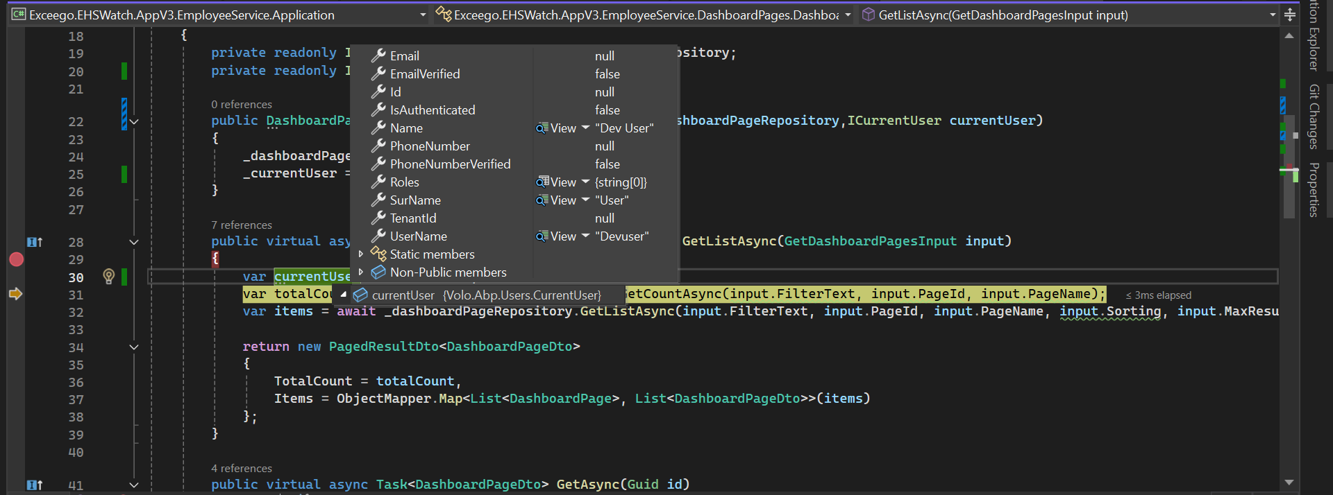
Task: Open the project dropdown in the navigation bar
Action: click(423, 15)
